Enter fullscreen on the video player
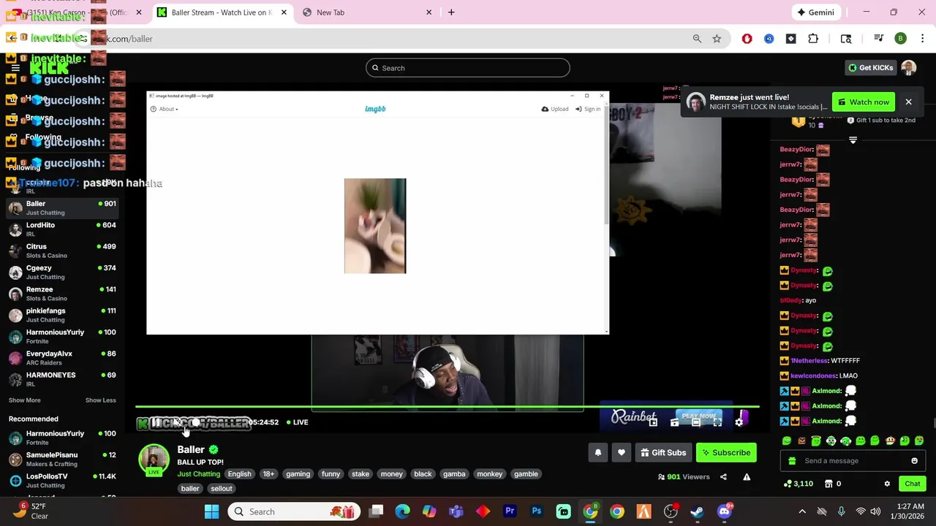 coord(717,422)
